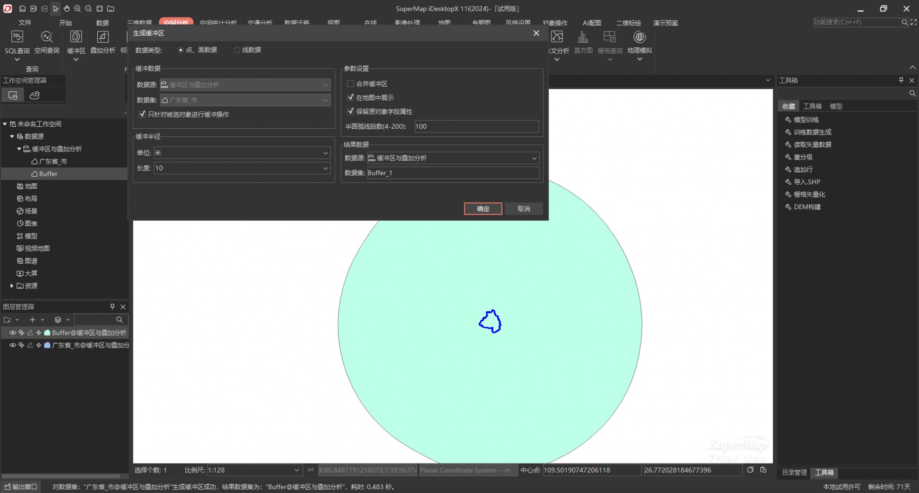This screenshot has width=919, height=493.
Task: Pin the 图层管理器 panel
Action: [x=112, y=307]
